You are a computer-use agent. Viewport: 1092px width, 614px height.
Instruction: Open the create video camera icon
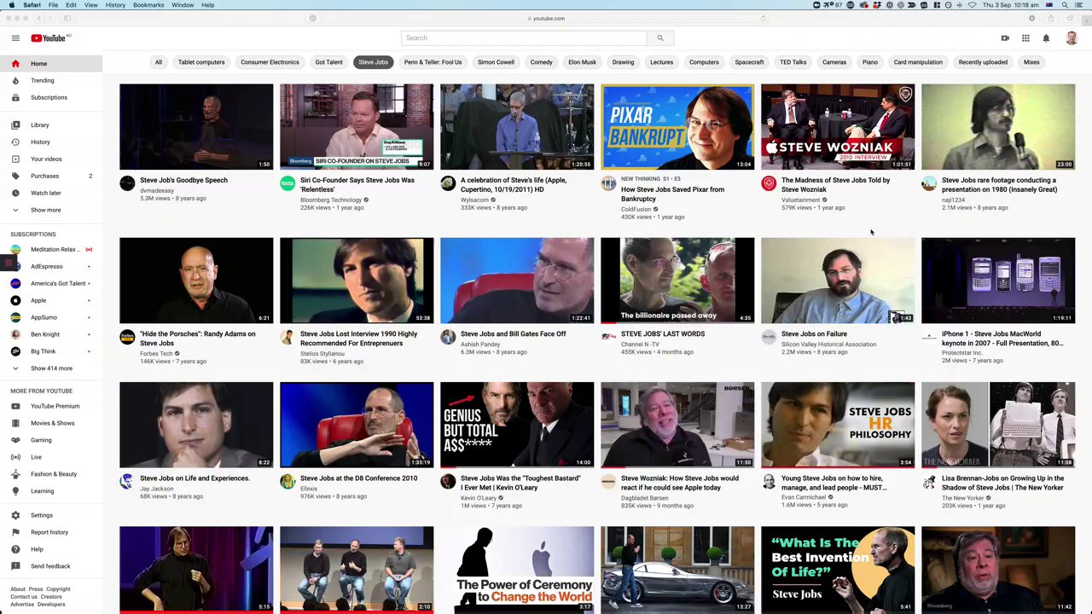[x=1005, y=38]
